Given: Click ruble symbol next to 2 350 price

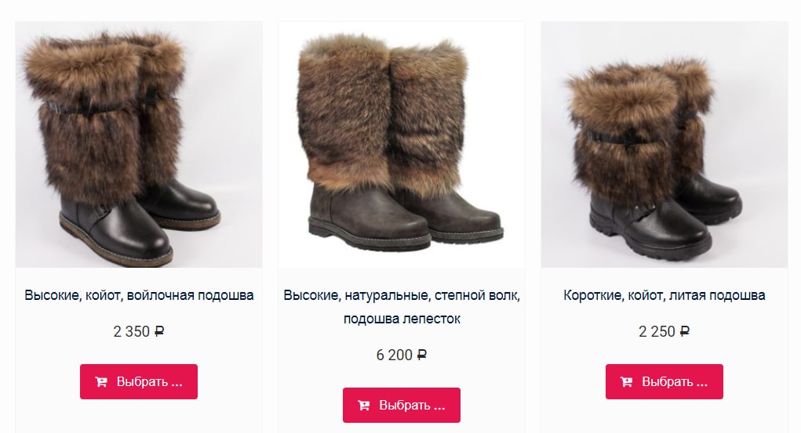Looking at the screenshot, I should 159,331.
